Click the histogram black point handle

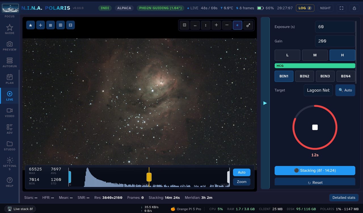[x=70, y=177]
